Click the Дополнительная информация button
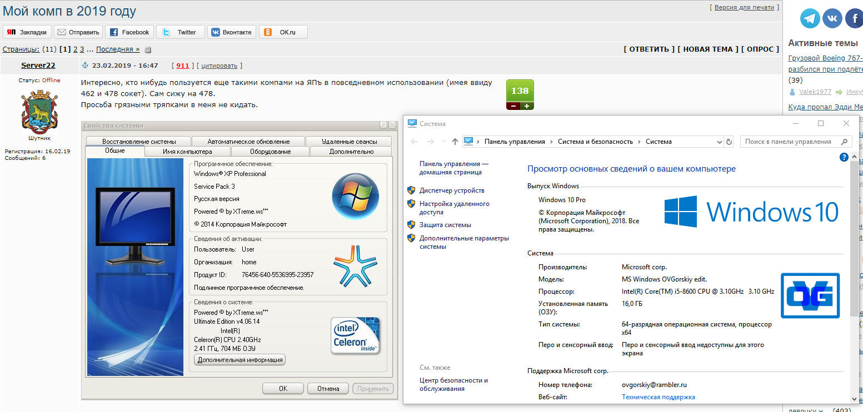 click(240, 360)
